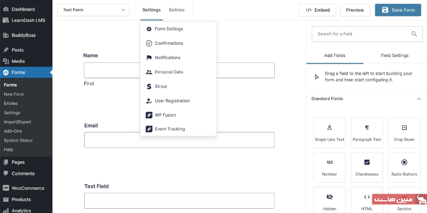This screenshot has height=213, width=427.
Task: Click the search magnifier icon
Action: 414,34
